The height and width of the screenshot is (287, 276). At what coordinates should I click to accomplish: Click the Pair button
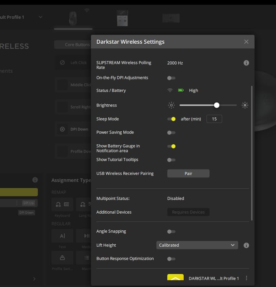pos(188,173)
